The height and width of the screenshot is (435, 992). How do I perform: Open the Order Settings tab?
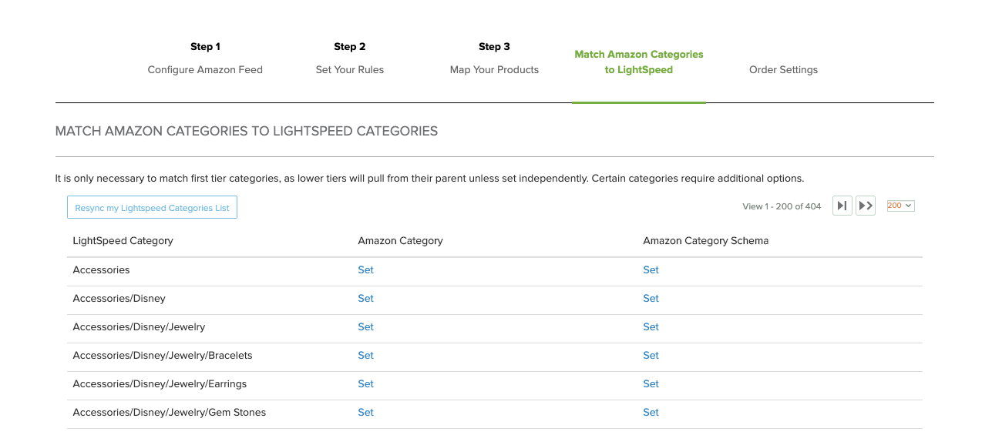coord(783,69)
